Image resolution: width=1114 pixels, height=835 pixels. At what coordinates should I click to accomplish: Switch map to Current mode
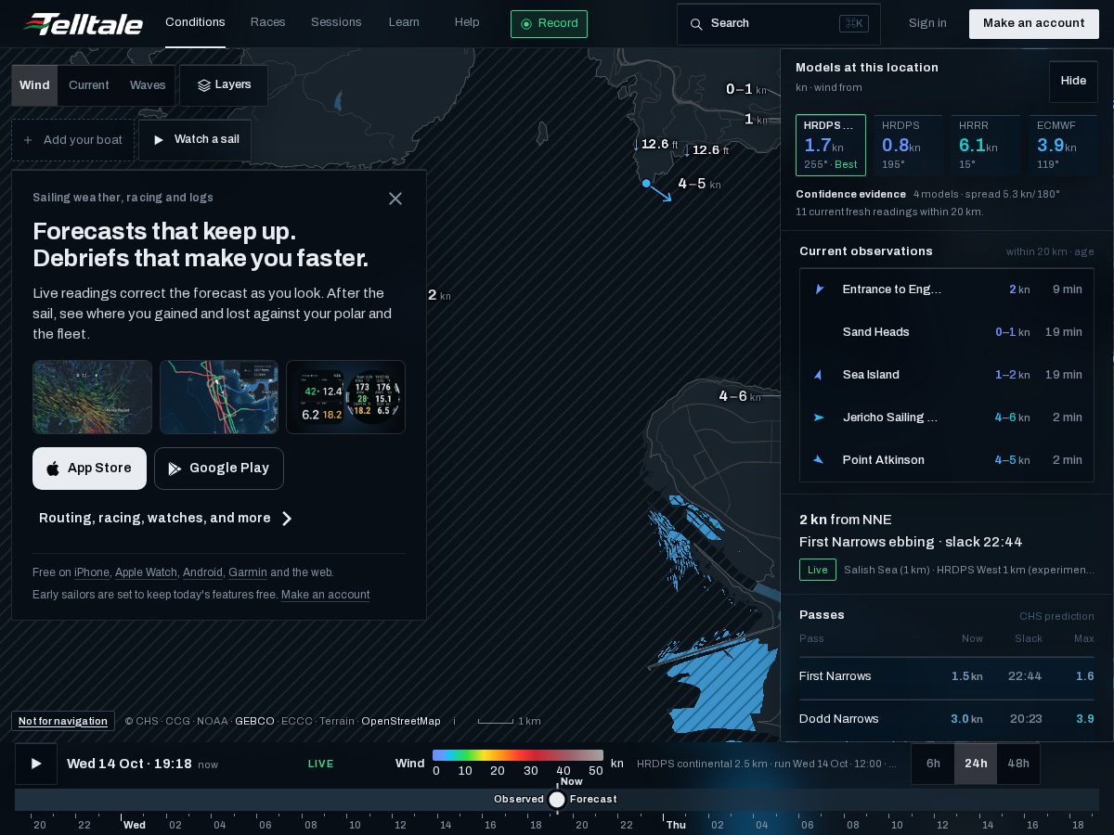tap(89, 85)
